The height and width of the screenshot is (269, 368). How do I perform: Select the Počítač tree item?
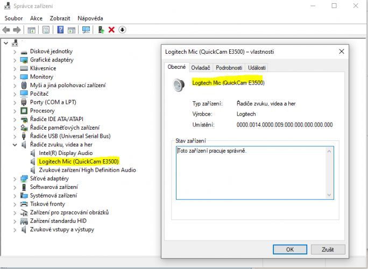click(39, 94)
